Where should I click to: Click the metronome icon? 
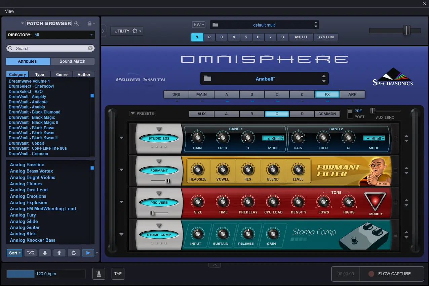click(x=99, y=274)
